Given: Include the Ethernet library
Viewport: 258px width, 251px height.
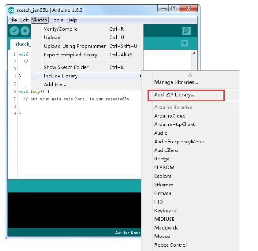Looking at the screenshot, I should (190, 185).
